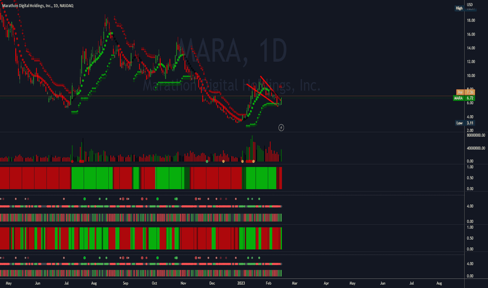
Task: Click the Feb label on time axis
Action: click(269, 283)
